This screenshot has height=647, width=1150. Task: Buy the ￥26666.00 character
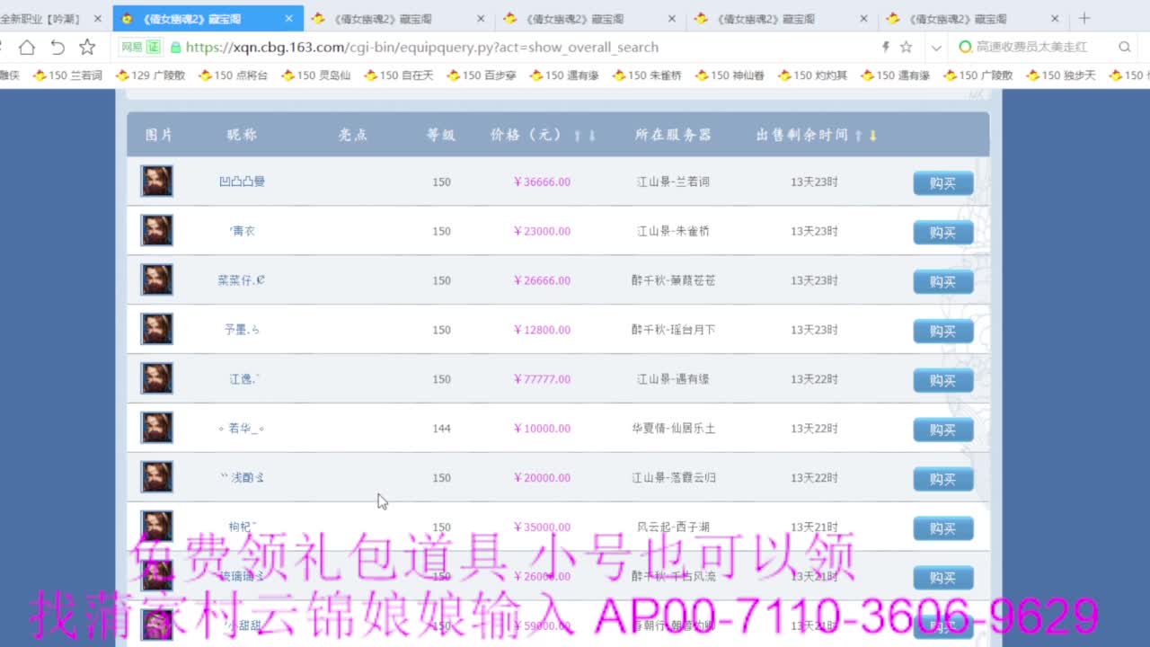(x=943, y=282)
